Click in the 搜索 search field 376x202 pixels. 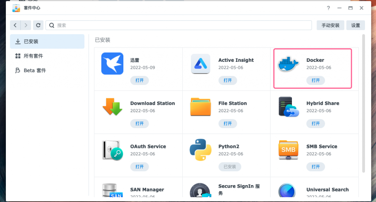[x=179, y=25]
